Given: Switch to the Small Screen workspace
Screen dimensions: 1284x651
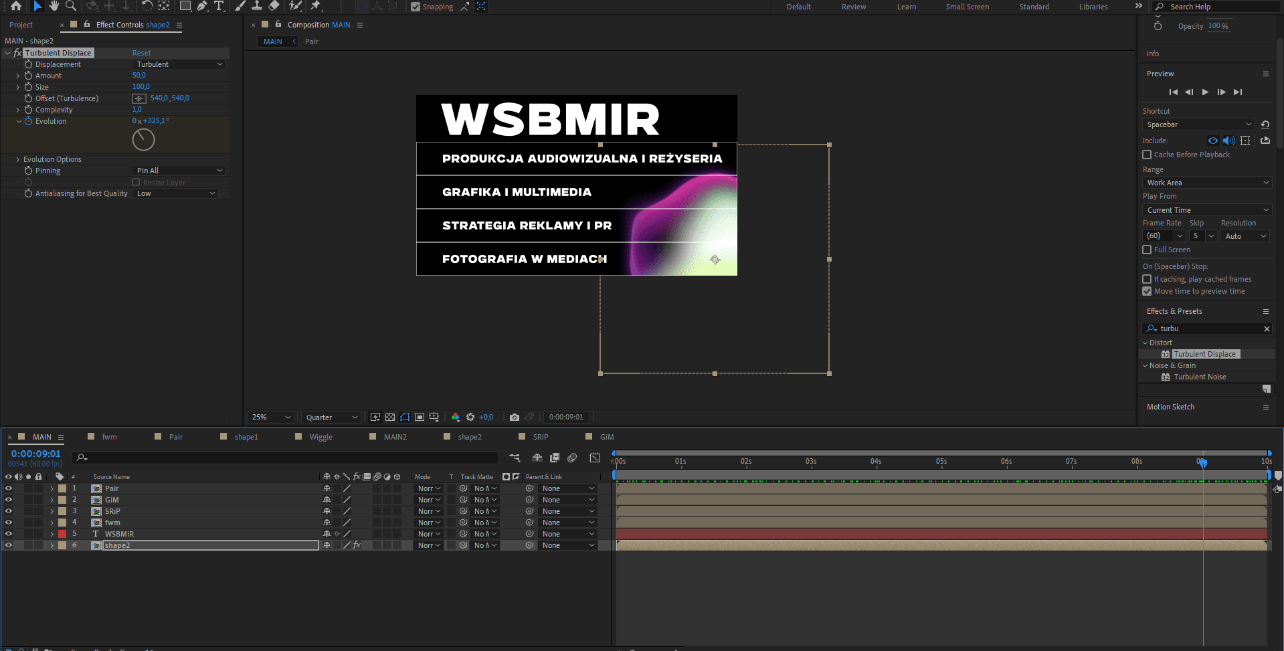Looking at the screenshot, I should point(968,7).
